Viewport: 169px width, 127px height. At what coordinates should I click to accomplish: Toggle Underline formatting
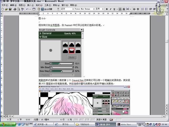click(114, 9)
